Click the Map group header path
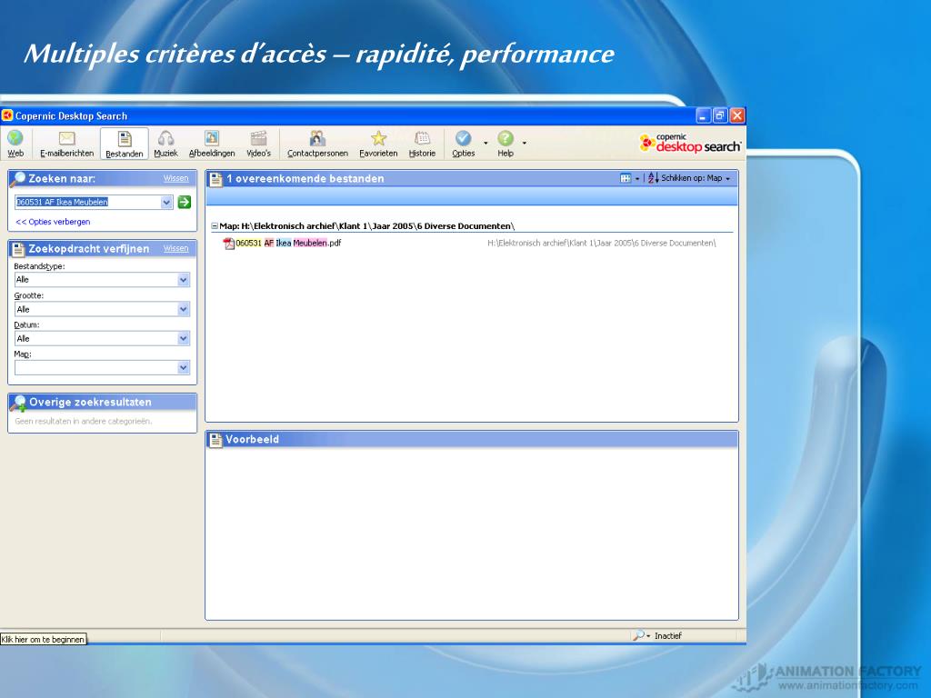Viewport: 931px width, 698px height. pos(367,226)
